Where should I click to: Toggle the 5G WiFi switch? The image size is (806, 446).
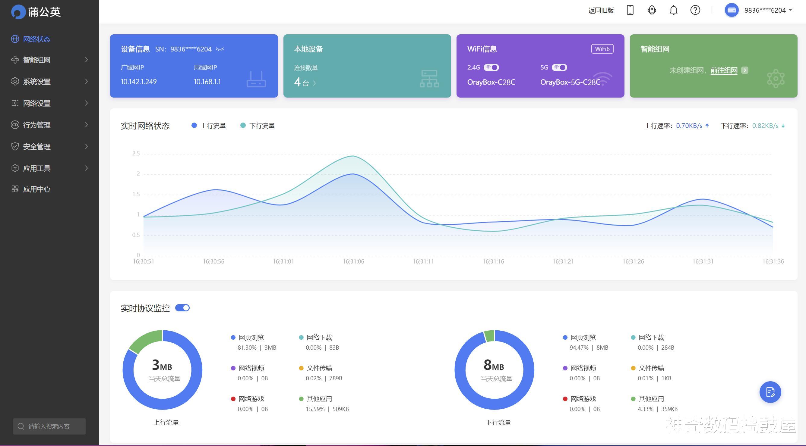pos(559,67)
